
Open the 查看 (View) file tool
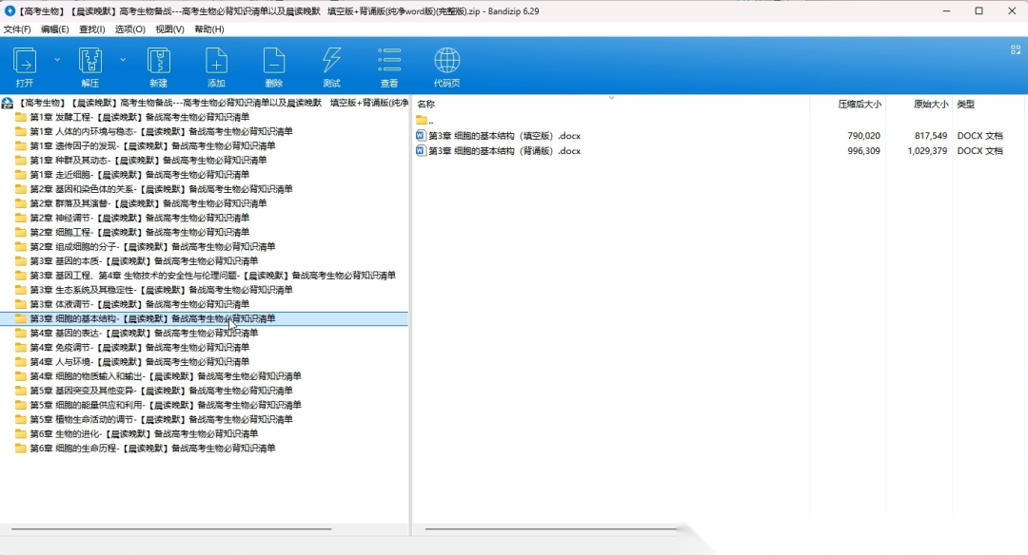389,63
